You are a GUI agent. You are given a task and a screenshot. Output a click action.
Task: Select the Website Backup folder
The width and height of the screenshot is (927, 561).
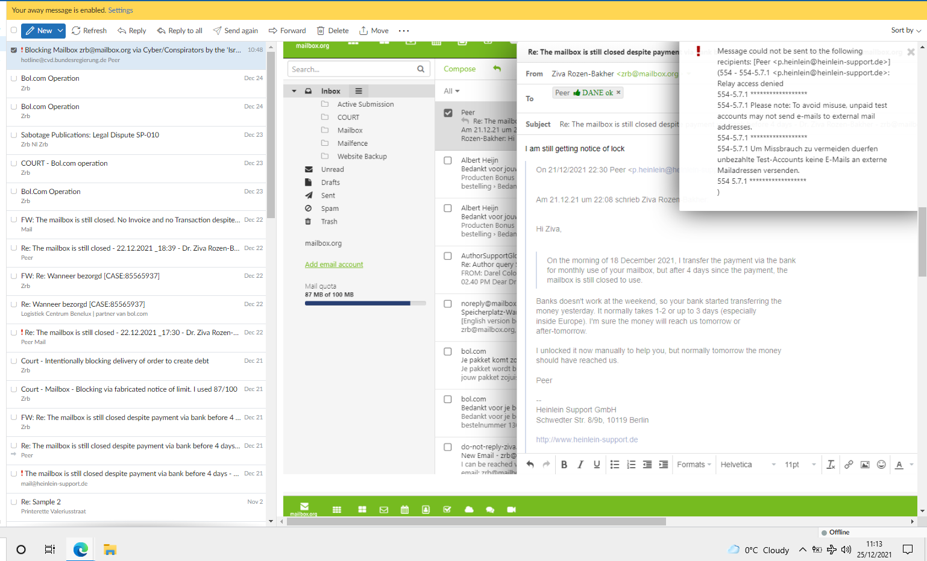coord(362,157)
